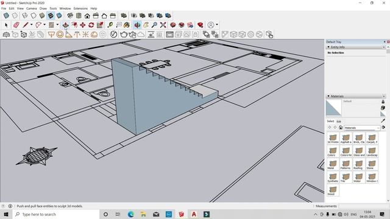The width and height of the screenshot is (390, 219).
Task: Open Rectangle shapes dropdown arrow
Action: click(x=57, y=25)
